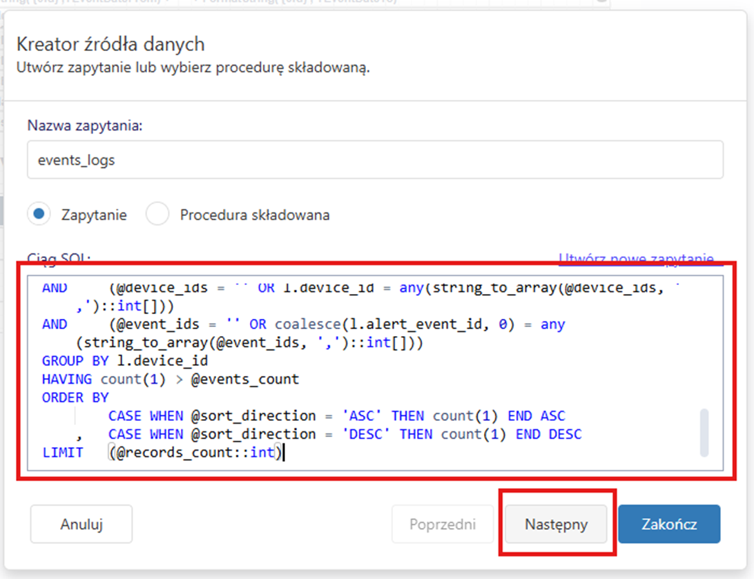
Task: Open the Utwórz nowe zapytanie link
Action: point(635,259)
